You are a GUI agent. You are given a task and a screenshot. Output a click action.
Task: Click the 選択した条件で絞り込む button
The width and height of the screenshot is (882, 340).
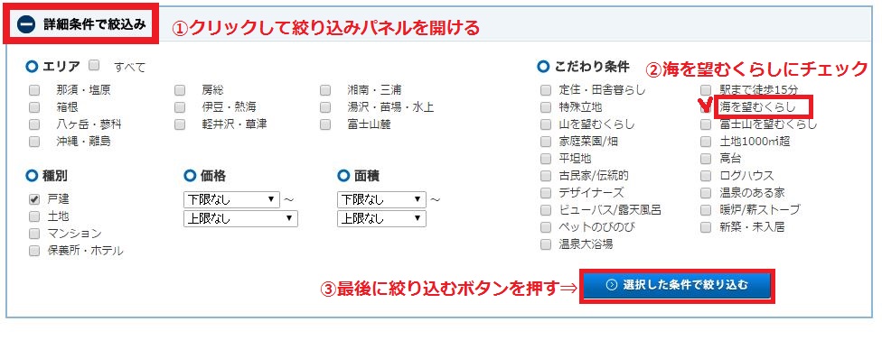click(677, 285)
